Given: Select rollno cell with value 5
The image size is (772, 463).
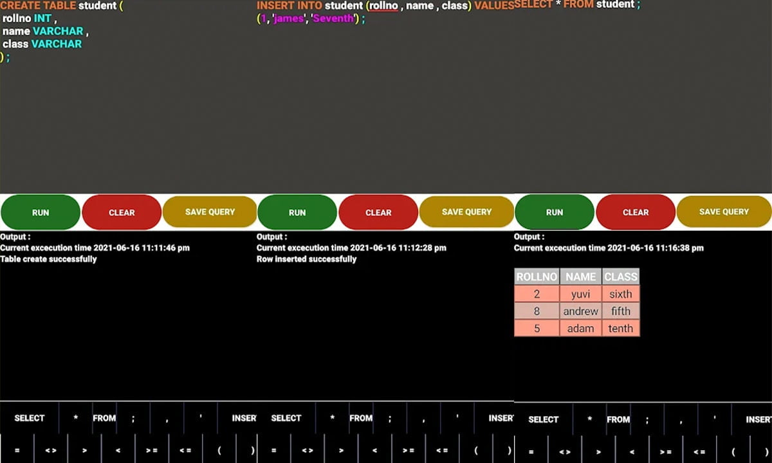Looking at the screenshot, I should (537, 328).
